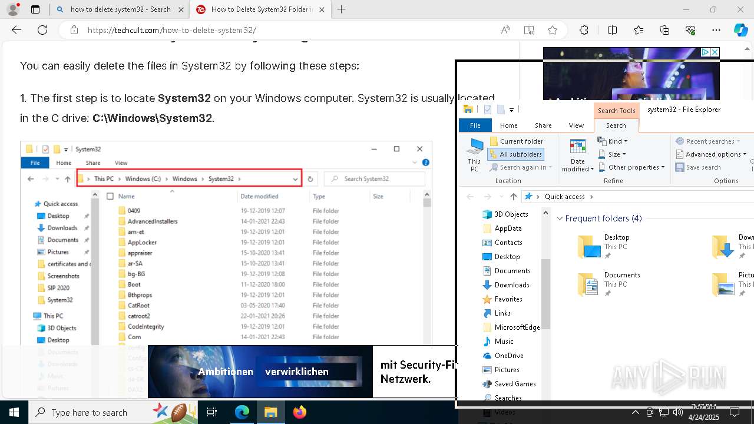Open the Windows Start menu
Image resolution: width=754 pixels, height=424 pixels.
click(x=14, y=412)
